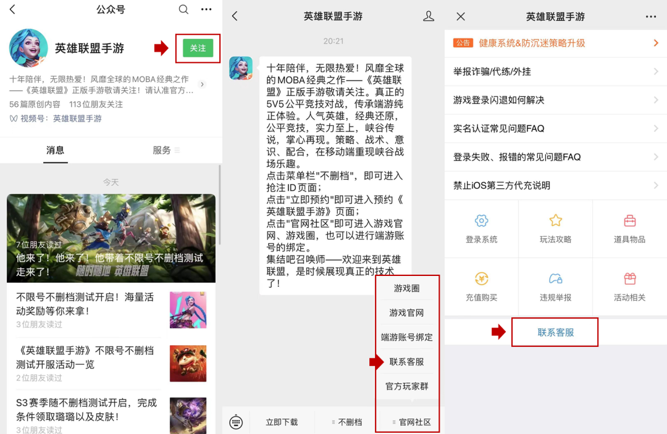Switch to keyboard input icon
667x434 pixels.
235,422
